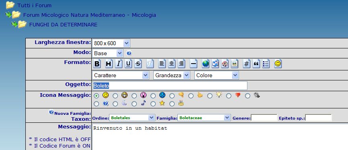Click the Epiteto sp. input field
348x150 pixels.
(x=319, y=118)
